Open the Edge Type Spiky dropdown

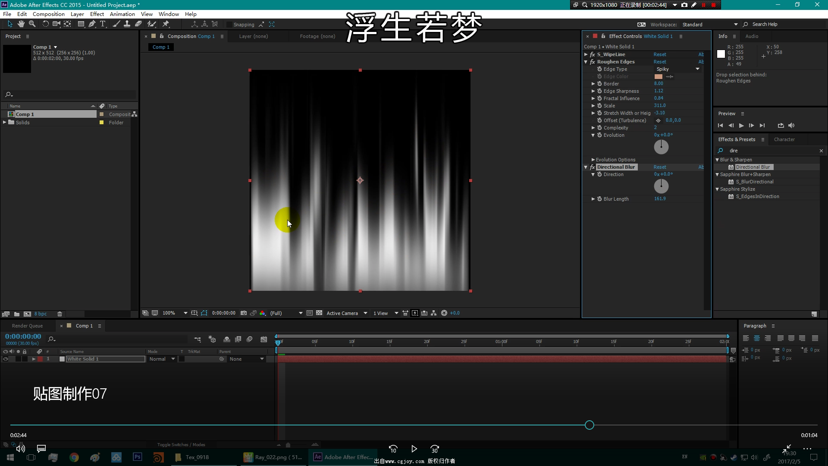pyautogui.click(x=677, y=69)
